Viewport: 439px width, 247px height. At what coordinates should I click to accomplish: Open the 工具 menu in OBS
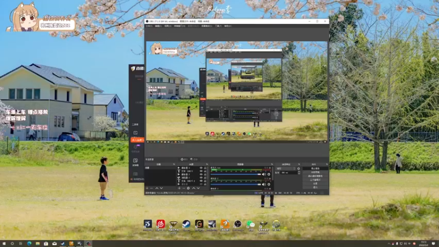coord(218,26)
